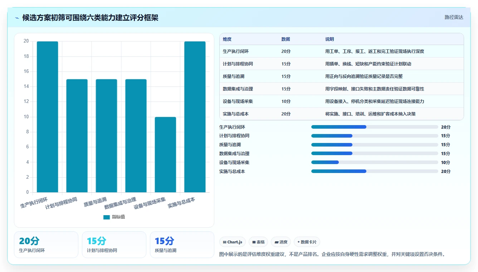
Task: Click the footnote text about 评估维度权重建议
Action: 332,254
